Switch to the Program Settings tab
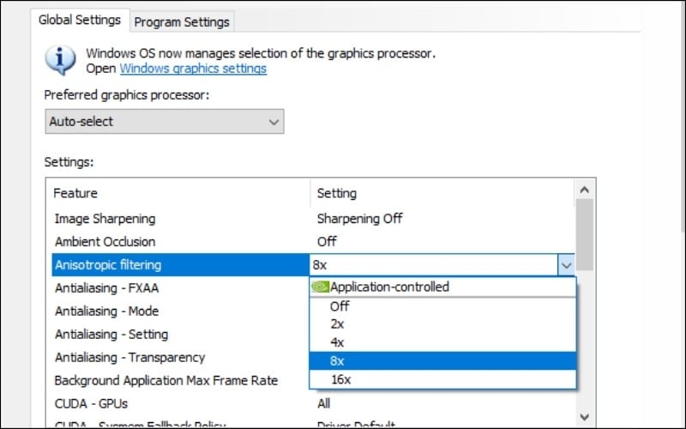 [x=182, y=21]
